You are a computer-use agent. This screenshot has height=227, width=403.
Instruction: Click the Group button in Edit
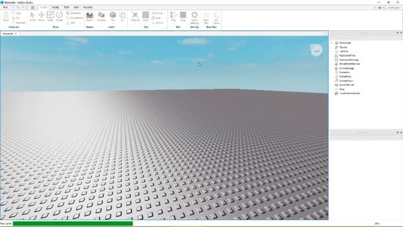tap(157, 13)
